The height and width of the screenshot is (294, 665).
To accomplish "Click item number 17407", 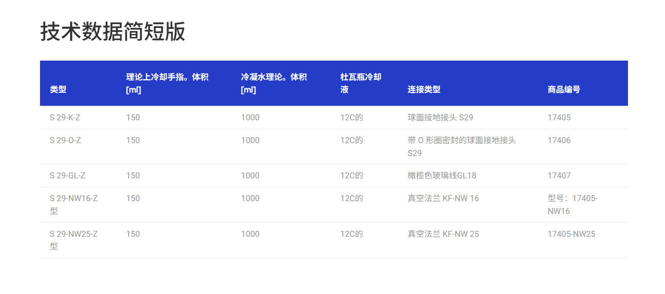I will pos(559,176).
